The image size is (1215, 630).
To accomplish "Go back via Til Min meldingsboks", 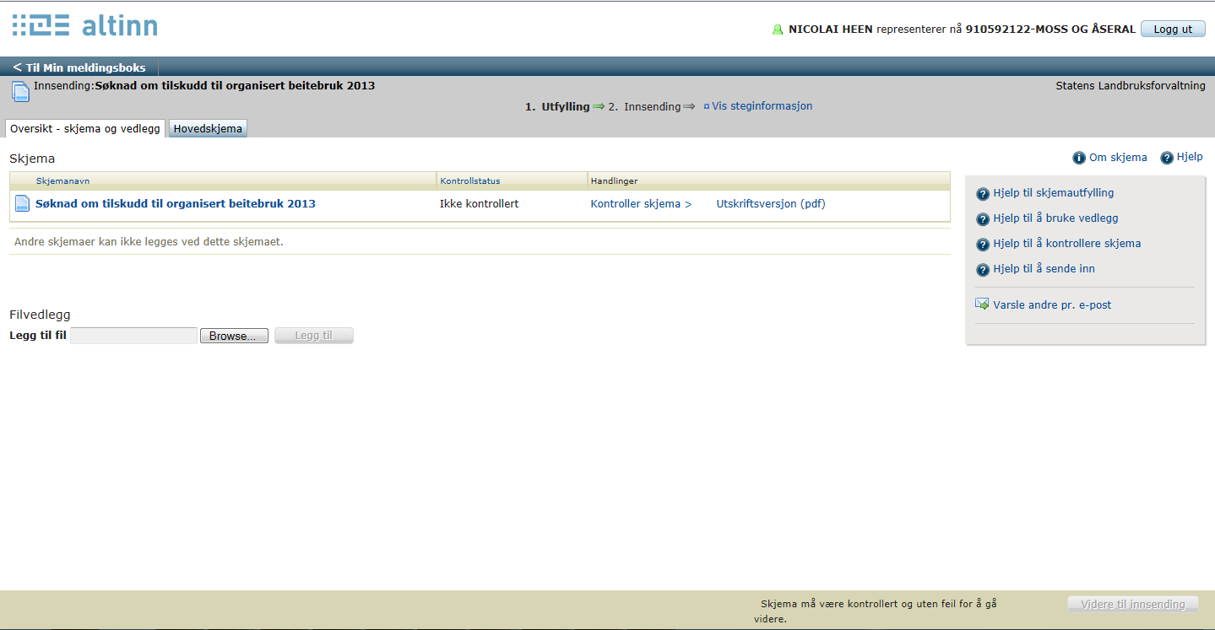I will (x=79, y=67).
